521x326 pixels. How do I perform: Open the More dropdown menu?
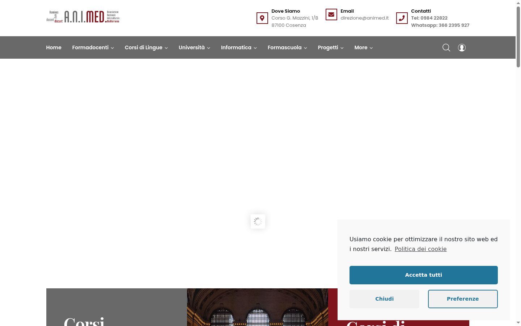[364, 47]
